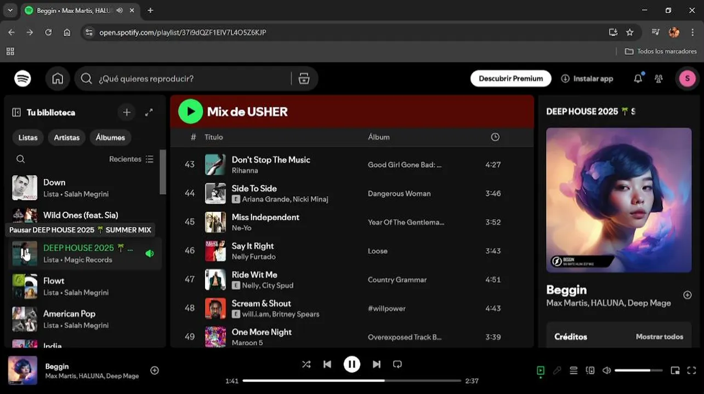
Task: Play Mix de USHER green button
Action: click(x=190, y=112)
